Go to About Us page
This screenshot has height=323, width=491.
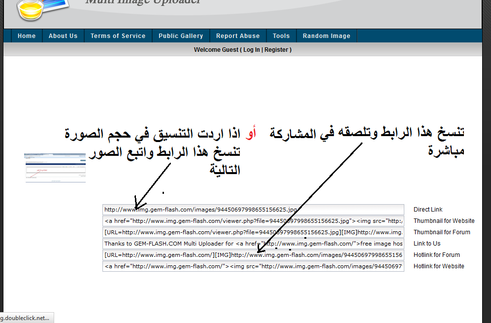(x=63, y=36)
